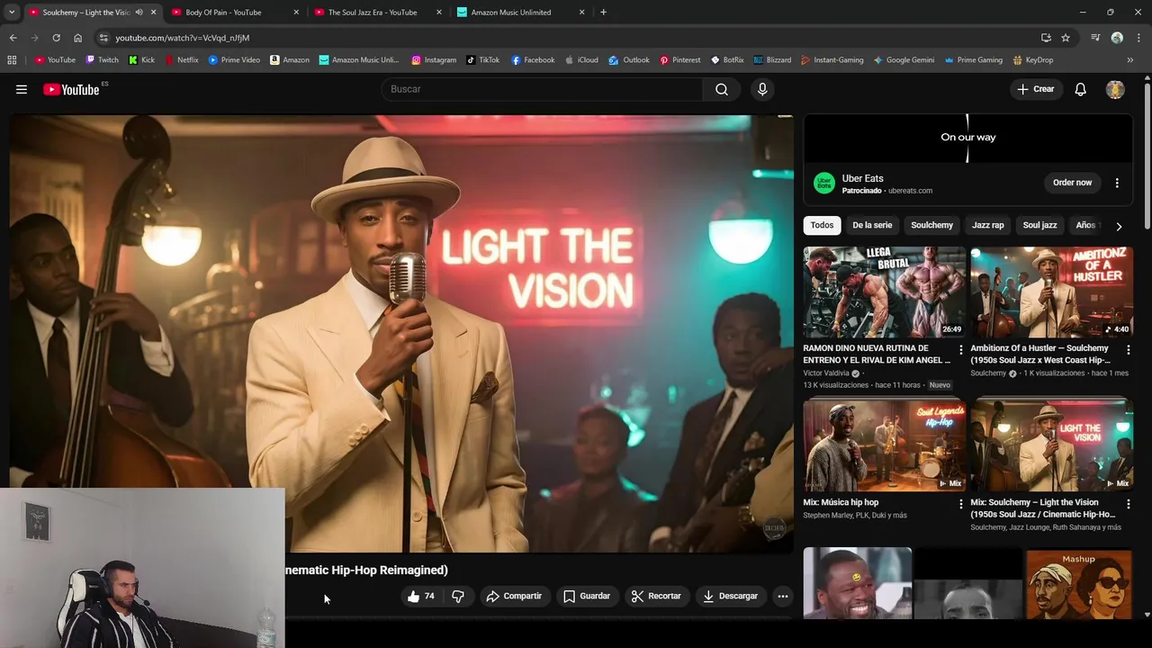Open the YouTube account avatar menu
1152x648 pixels.
[x=1115, y=89]
